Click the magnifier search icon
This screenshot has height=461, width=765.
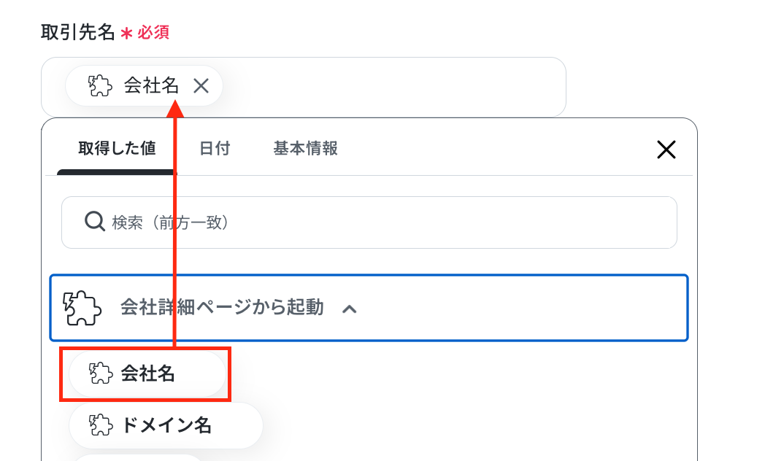point(95,222)
